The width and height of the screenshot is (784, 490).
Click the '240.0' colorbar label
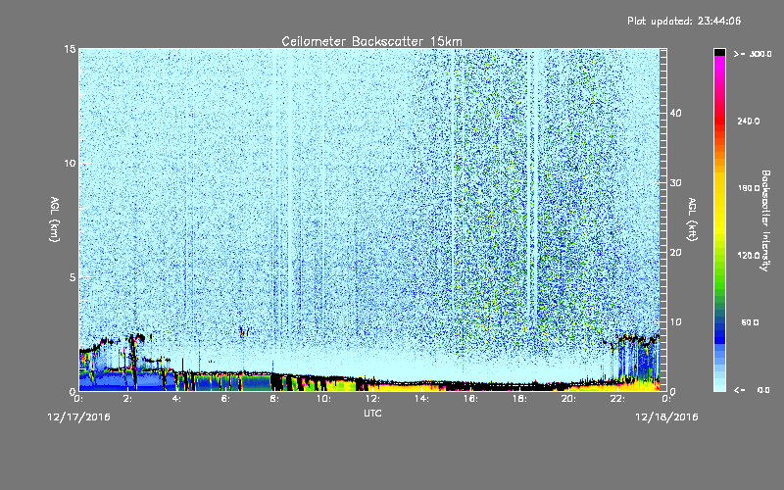point(749,121)
